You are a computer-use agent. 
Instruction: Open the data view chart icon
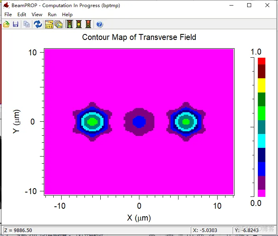tap(49, 25)
